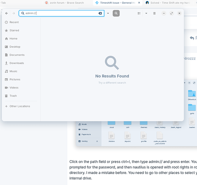Viewport: 197px width, 185px height.
Task: Go back with the left arrow button
Action: click(x=7, y=13)
